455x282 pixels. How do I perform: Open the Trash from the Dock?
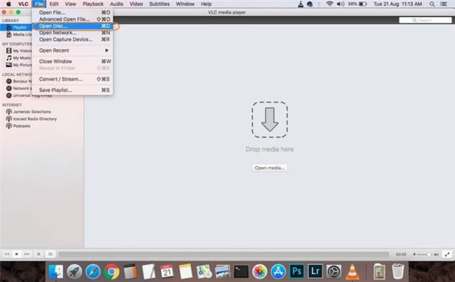tap(398, 271)
